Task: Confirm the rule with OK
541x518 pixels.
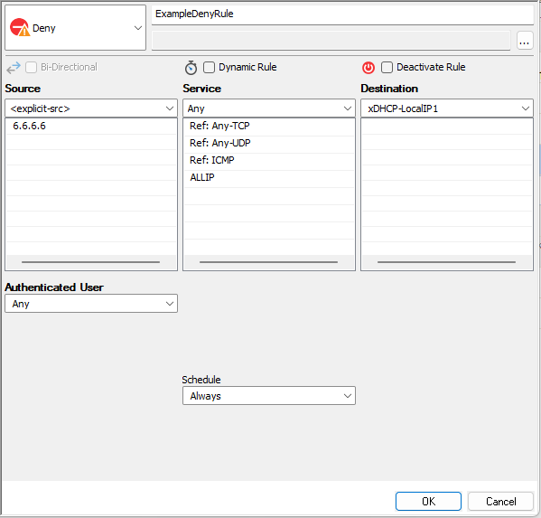Action: pos(428,501)
